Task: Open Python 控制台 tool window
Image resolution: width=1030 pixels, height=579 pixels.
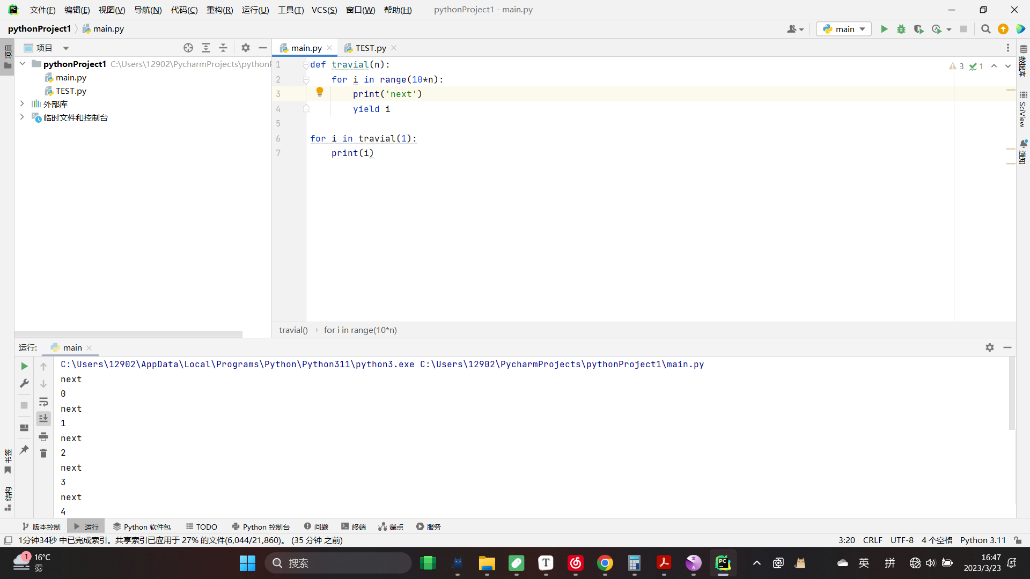Action: tap(261, 527)
